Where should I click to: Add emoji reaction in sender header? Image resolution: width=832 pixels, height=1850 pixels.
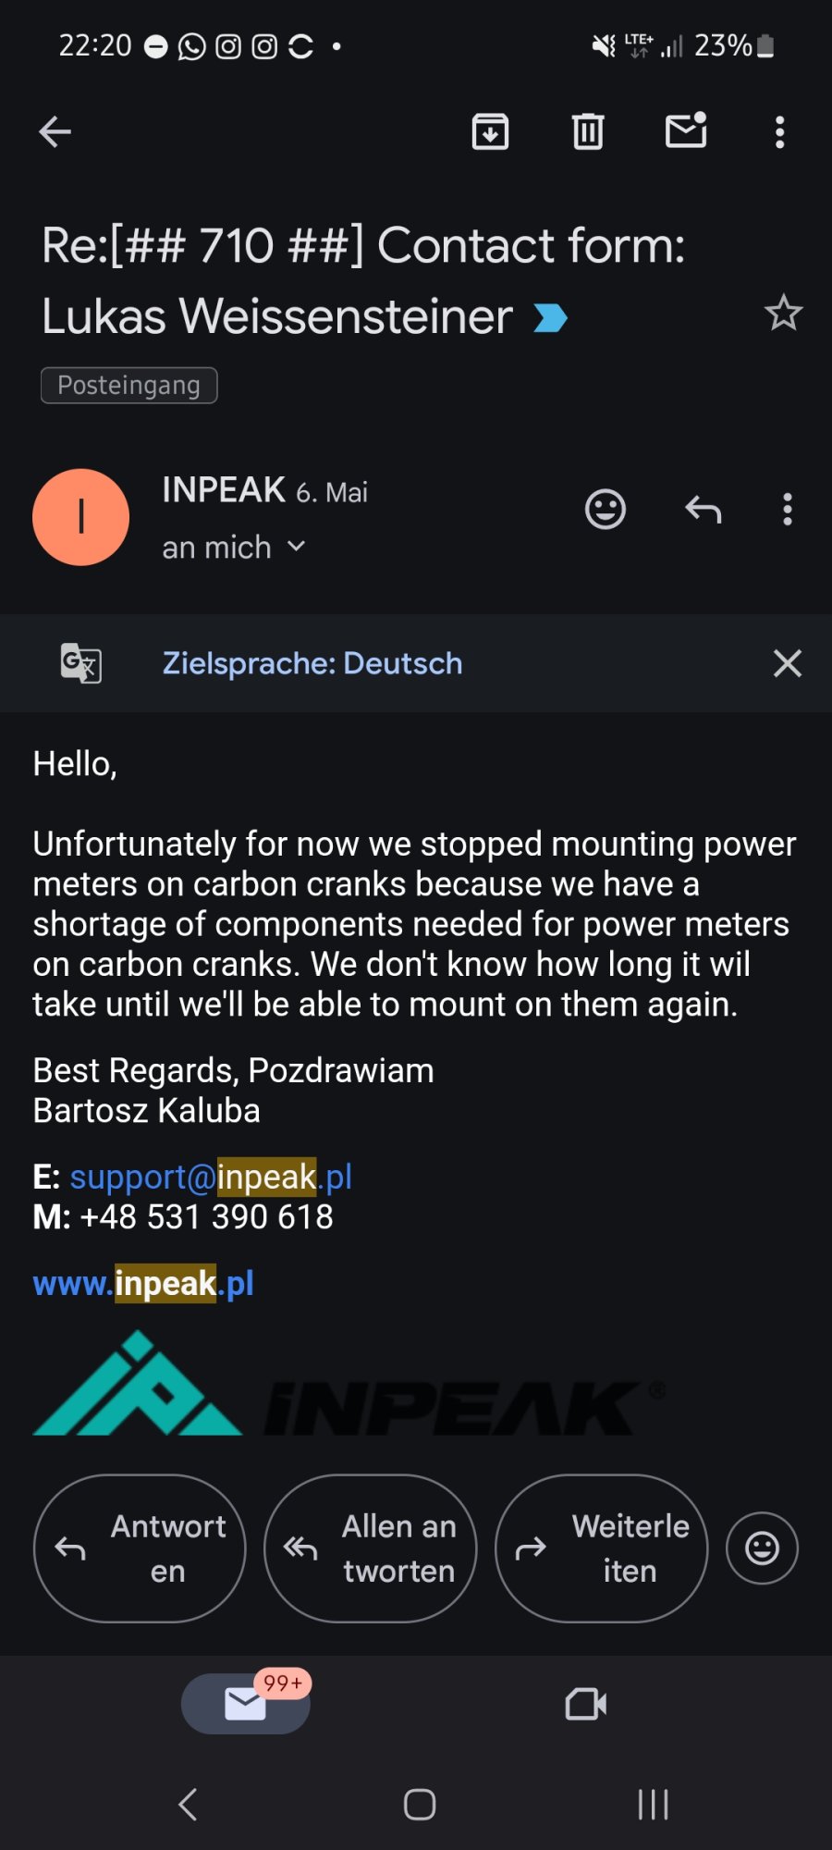pos(606,510)
